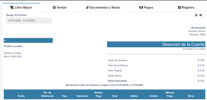
Task: Send the ledger by email icon
Action: pos(201,15)
